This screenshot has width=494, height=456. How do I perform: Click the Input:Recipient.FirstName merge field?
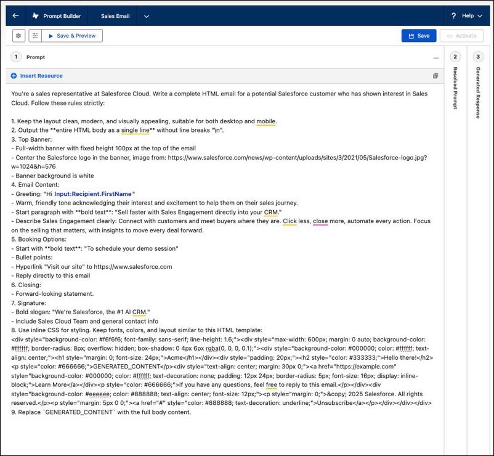coord(92,194)
